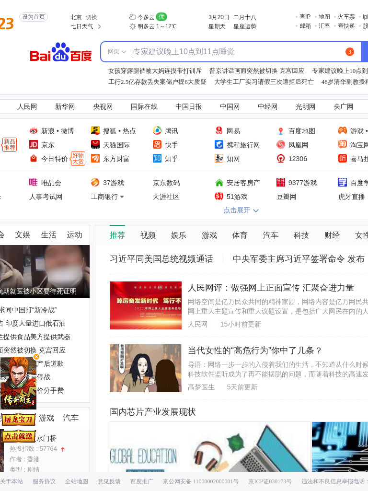
Task: Click the 百度地图 pin icon
Action: coord(281,130)
